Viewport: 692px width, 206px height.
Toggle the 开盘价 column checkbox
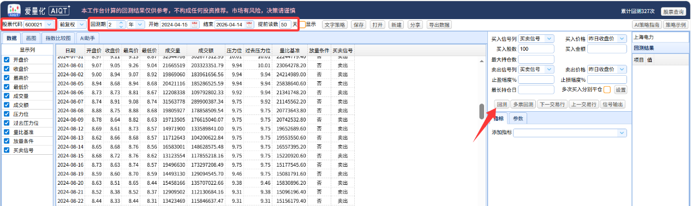(7, 60)
